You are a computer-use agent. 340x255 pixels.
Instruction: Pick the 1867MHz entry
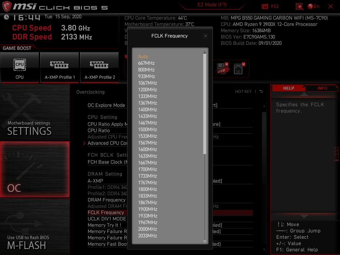147,203
